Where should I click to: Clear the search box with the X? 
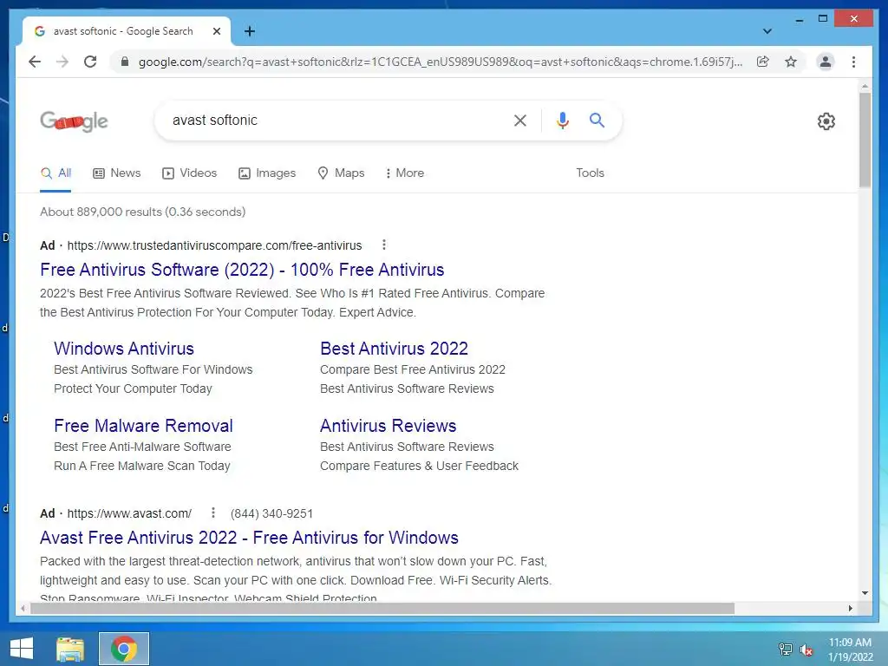point(520,120)
